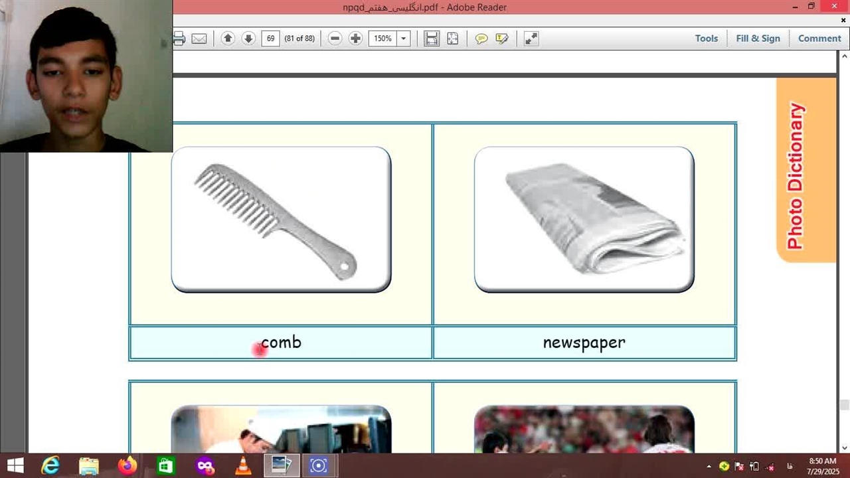
Task: Open VLC media player from taskbar
Action: pyautogui.click(x=244, y=466)
